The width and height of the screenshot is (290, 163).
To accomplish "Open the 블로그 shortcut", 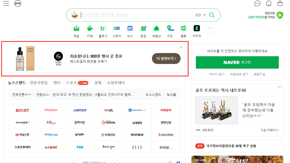I will (x=103, y=31).
